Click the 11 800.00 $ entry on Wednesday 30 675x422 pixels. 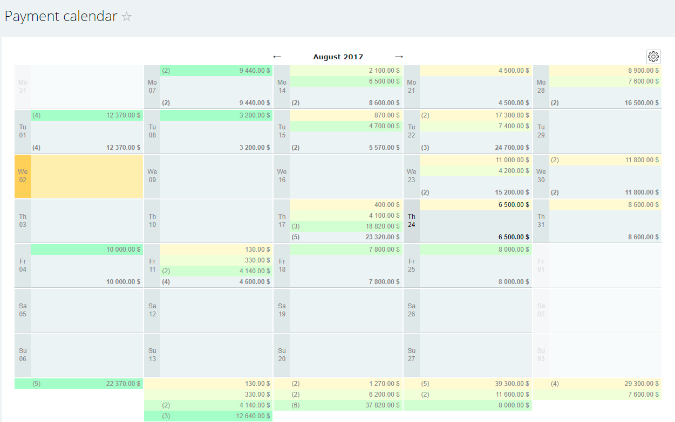[605, 160]
